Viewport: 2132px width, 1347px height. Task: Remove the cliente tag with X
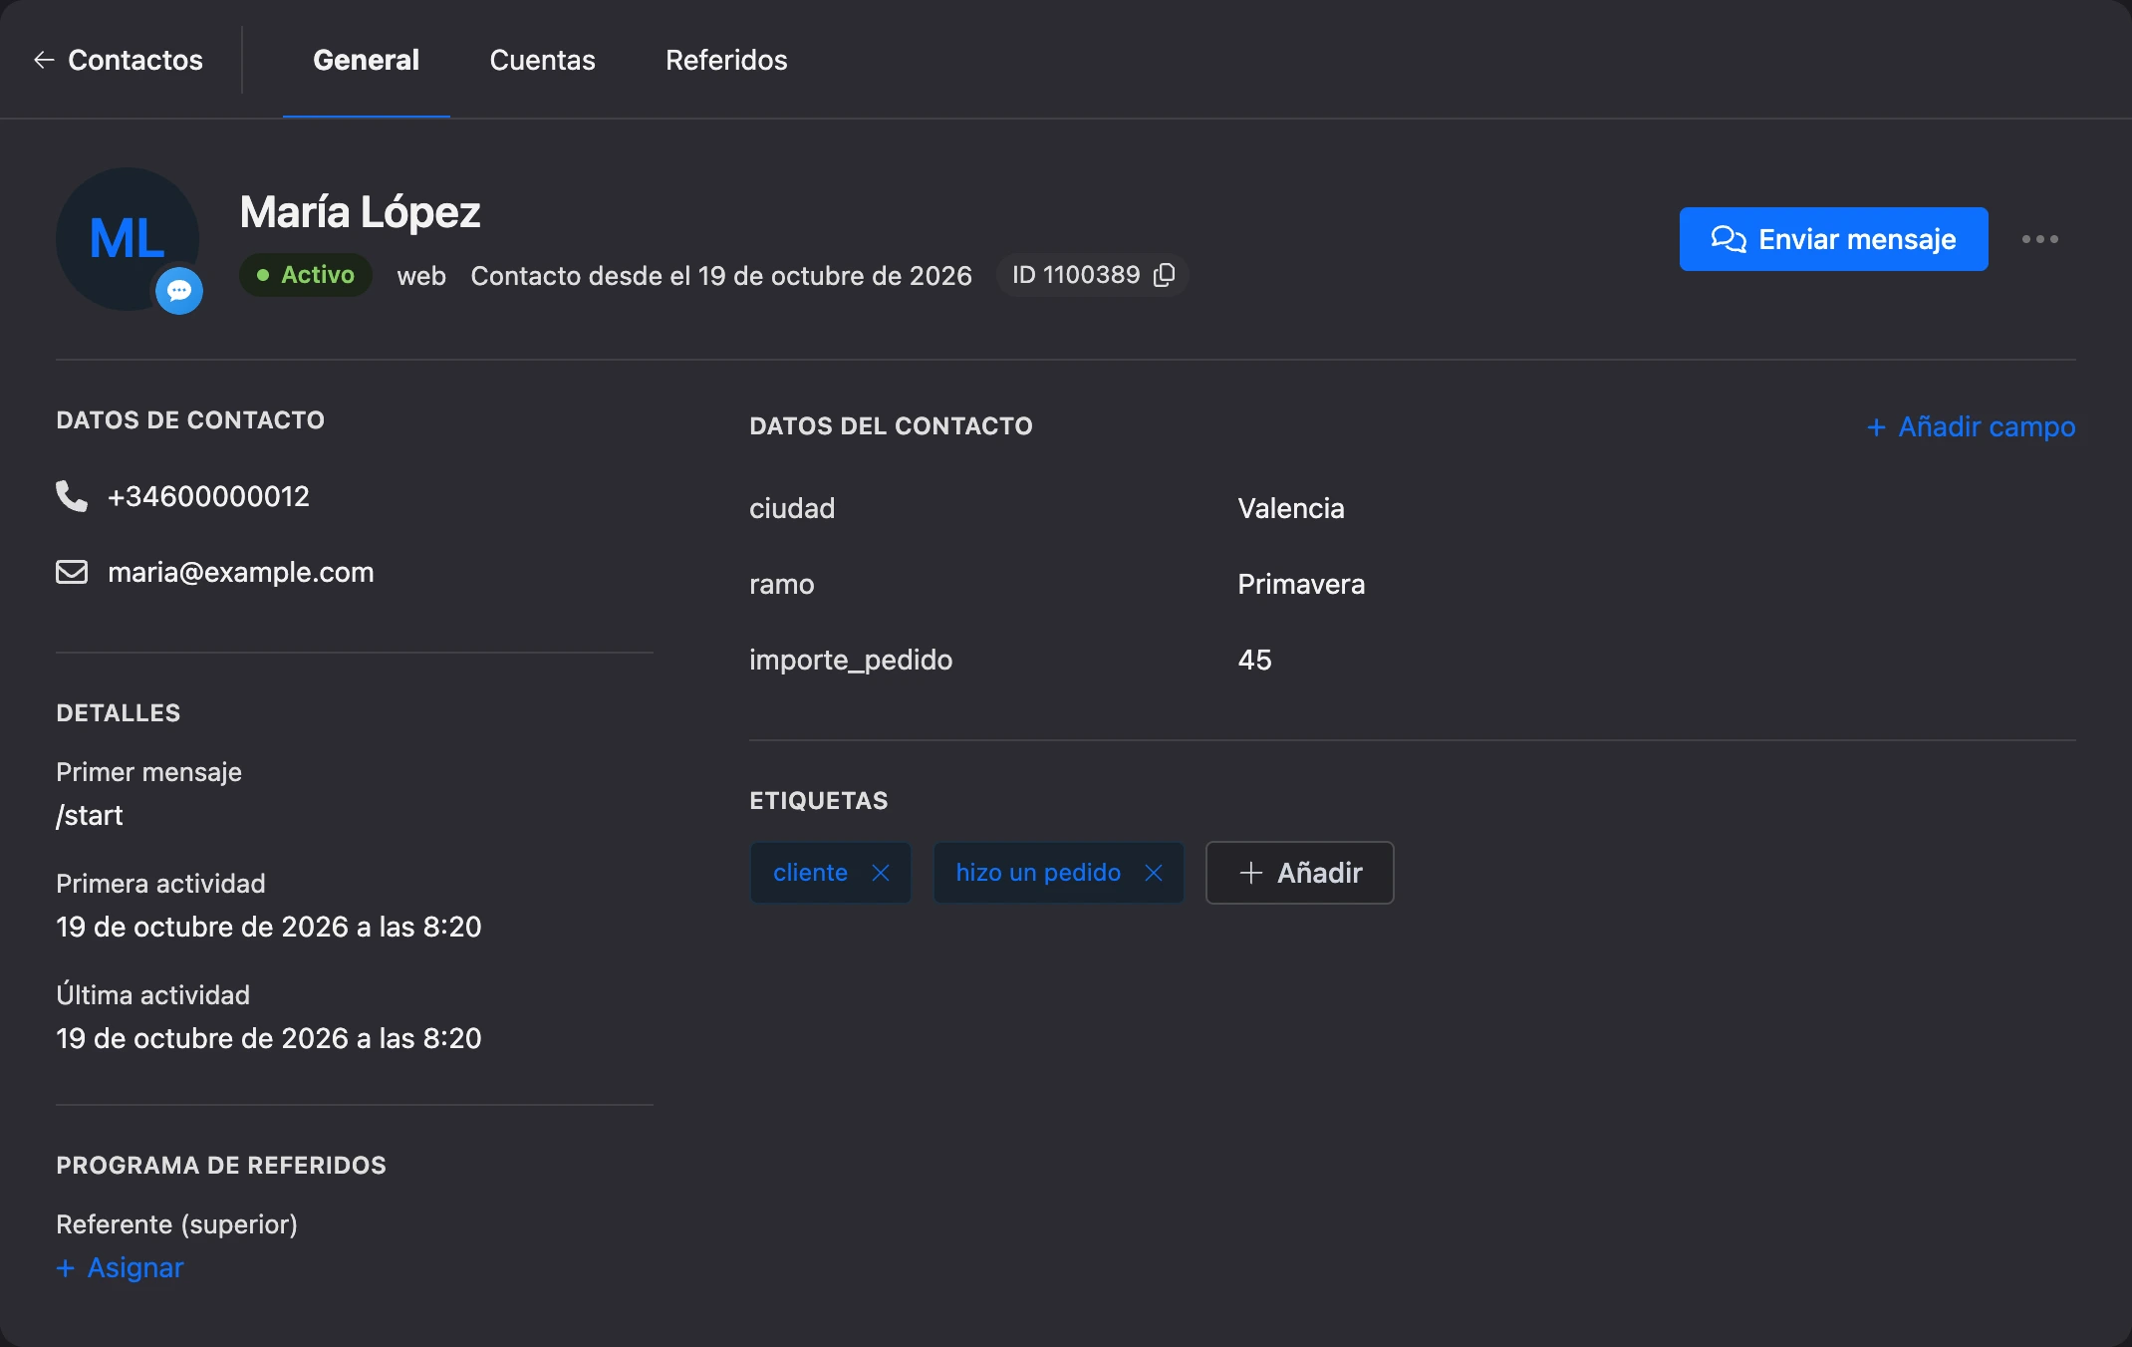[x=881, y=873]
